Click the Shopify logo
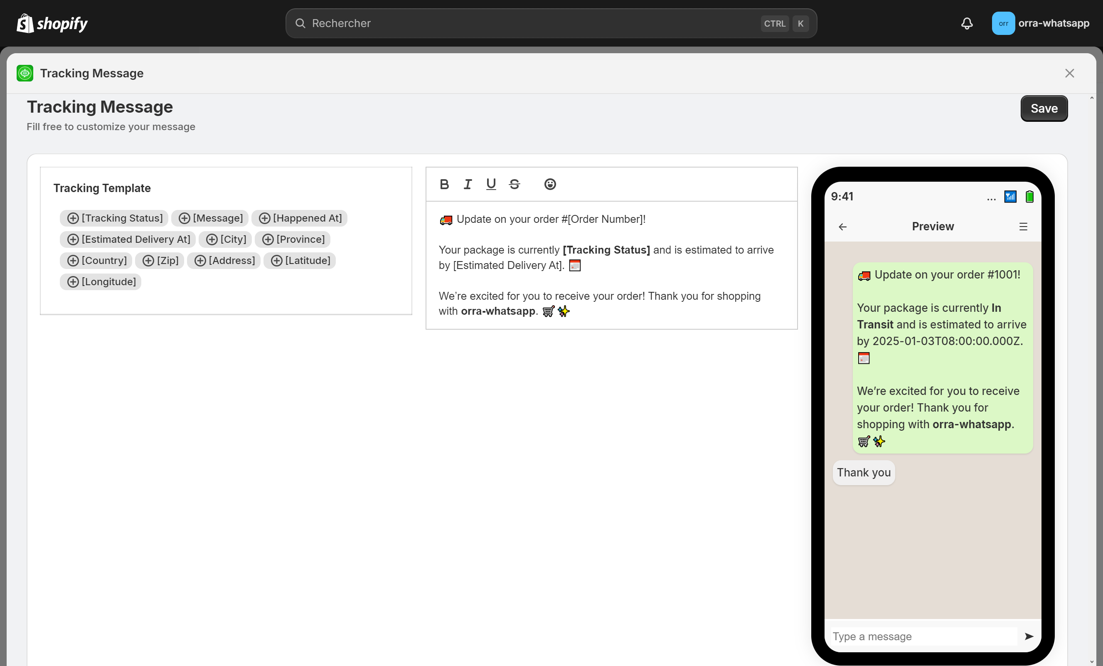The image size is (1103, 666). 52,23
